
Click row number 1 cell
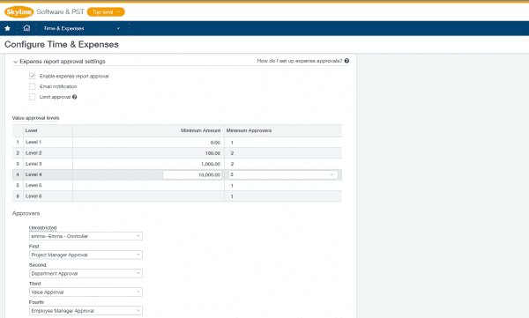18,143
